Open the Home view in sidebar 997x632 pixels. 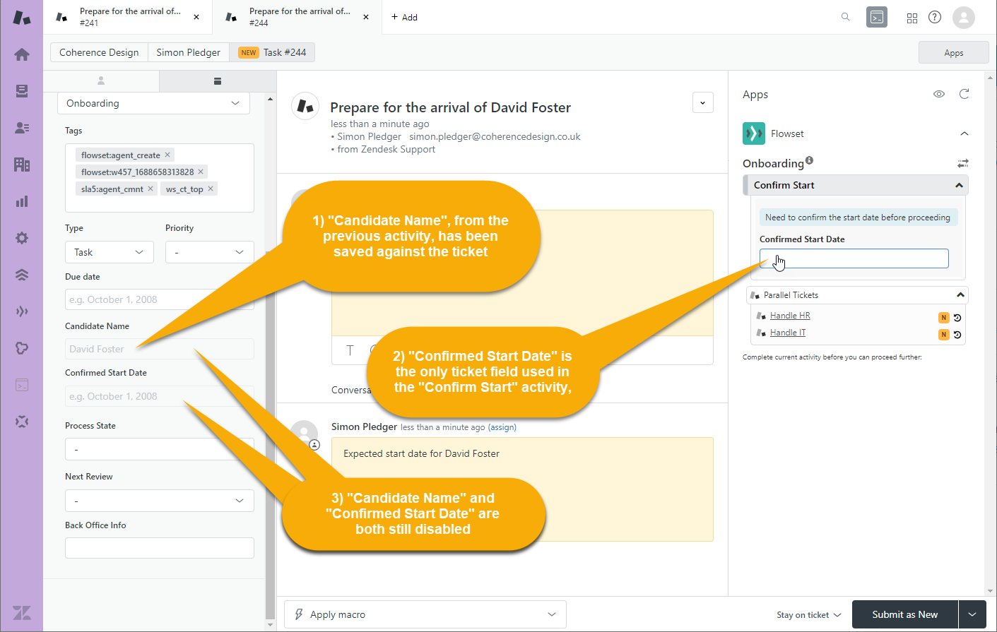click(22, 54)
